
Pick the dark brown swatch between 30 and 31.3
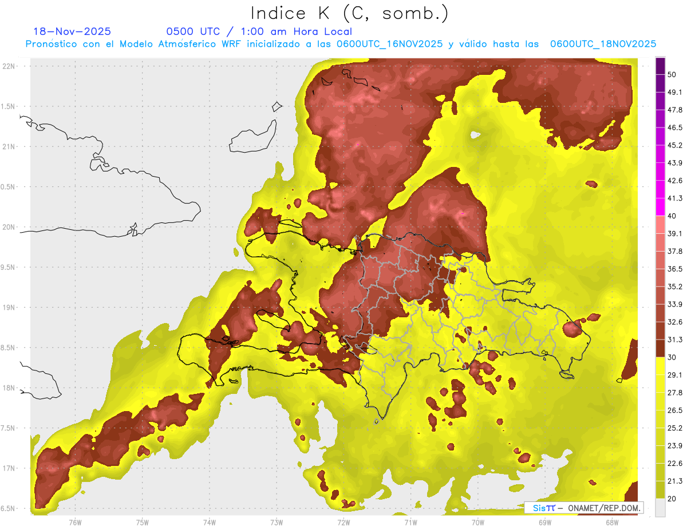pos(660,348)
